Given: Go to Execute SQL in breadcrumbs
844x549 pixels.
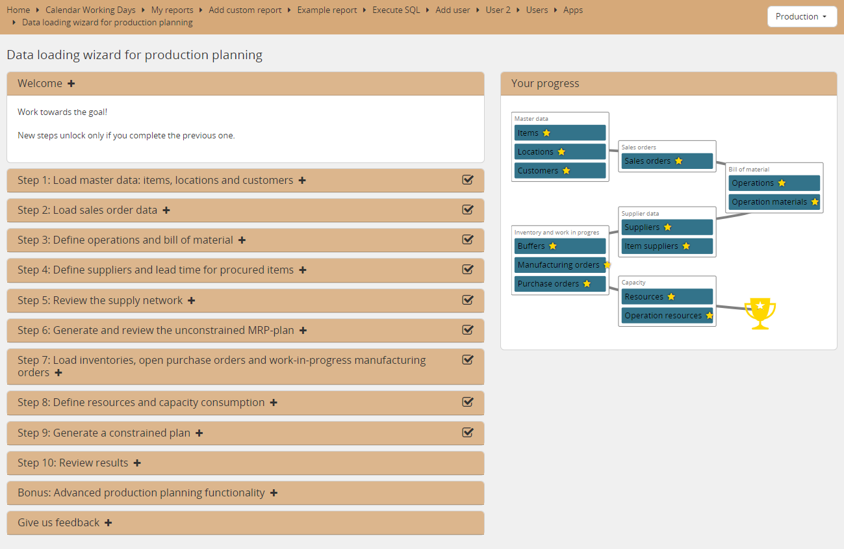Looking at the screenshot, I should (396, 10).
